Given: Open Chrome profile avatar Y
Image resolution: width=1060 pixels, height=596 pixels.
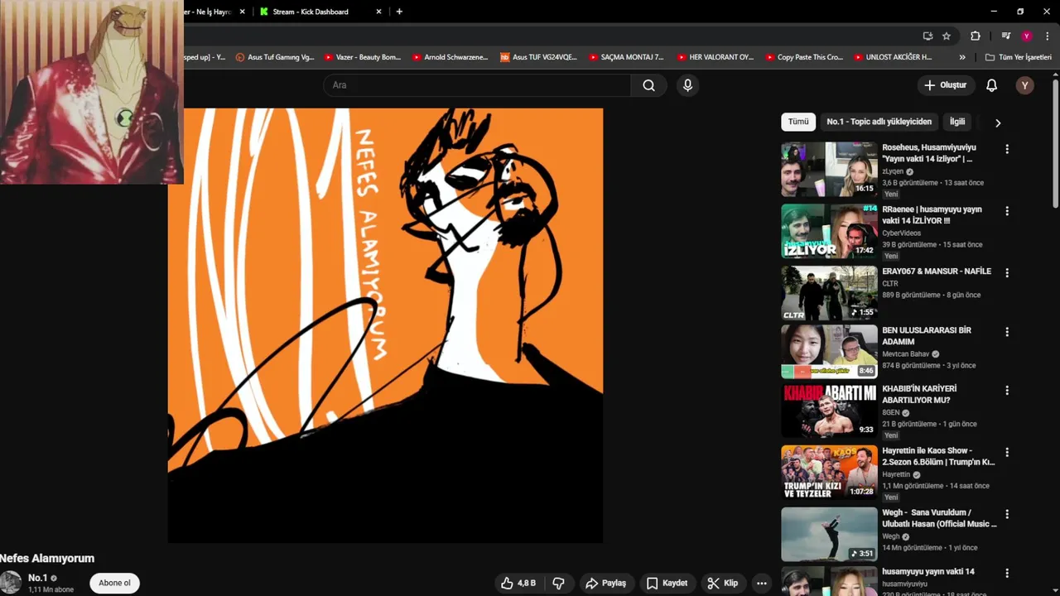Looking at the screenshot, I should (x=1027, y=36).
